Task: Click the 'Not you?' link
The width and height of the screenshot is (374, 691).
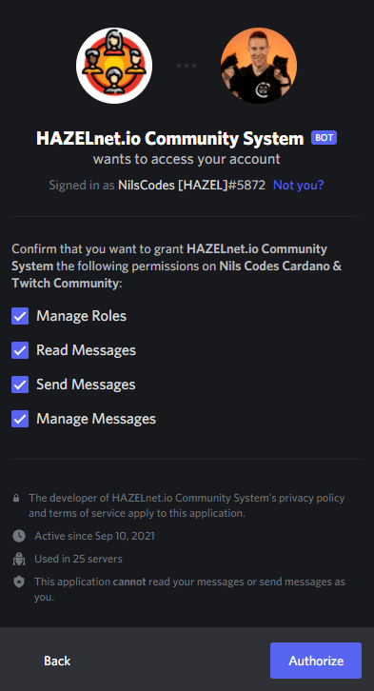Action: point(298,185)
